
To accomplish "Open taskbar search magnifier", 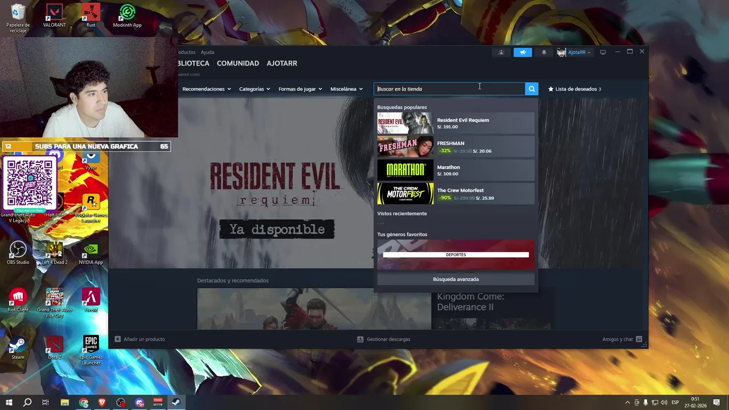I will click(27, 403).
